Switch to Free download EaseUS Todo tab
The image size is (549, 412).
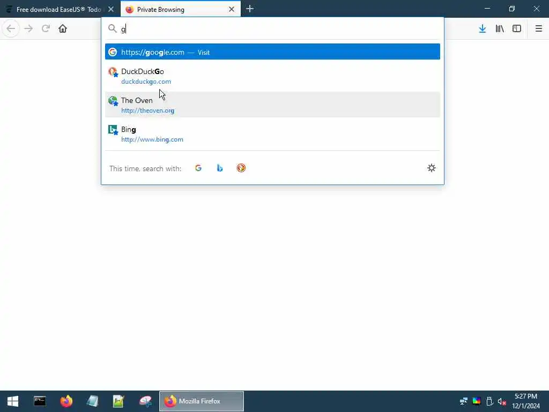[x=60, y=10]
